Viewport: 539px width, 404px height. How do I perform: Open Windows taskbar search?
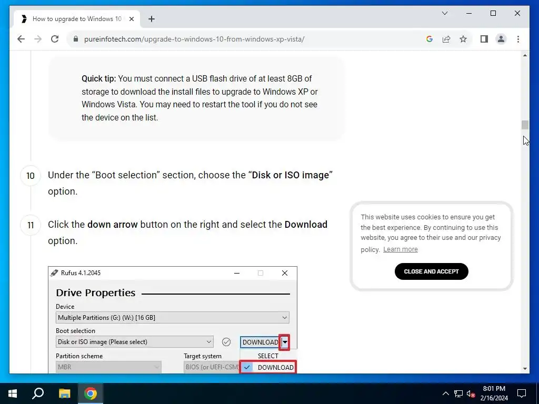coord(38,393)
